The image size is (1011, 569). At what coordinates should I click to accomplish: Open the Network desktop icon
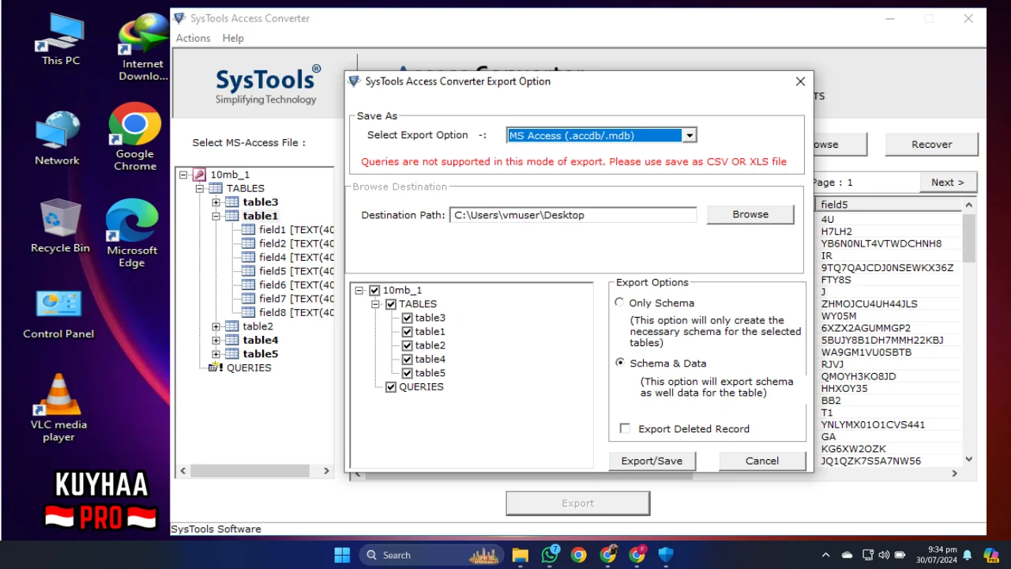coord(57,138)
